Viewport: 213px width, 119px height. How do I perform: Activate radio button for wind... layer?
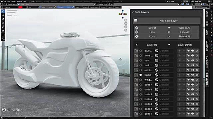pos(140,80)
